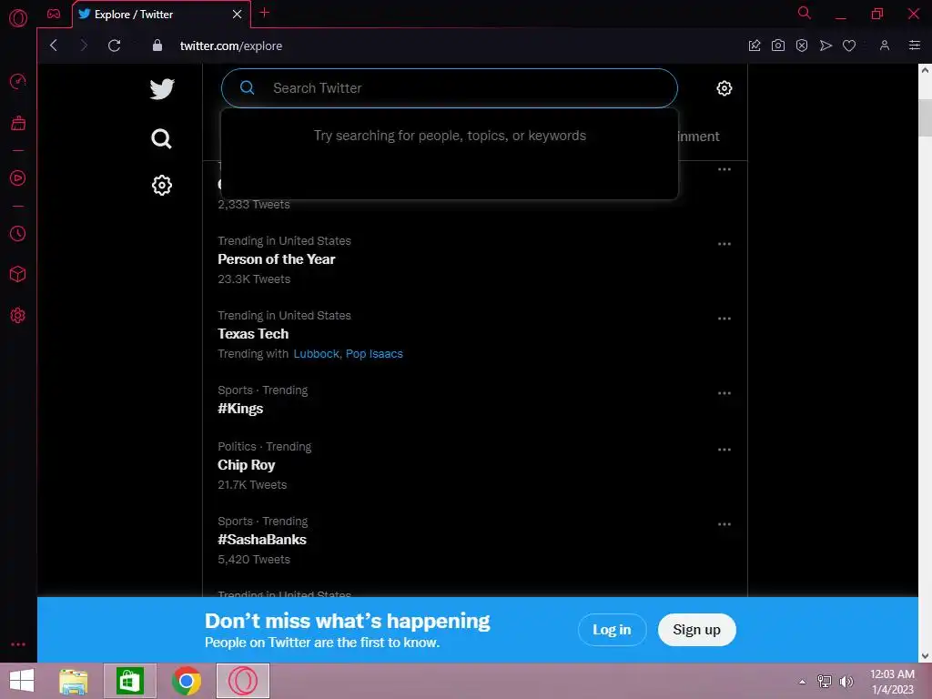Click the tab search magnifier in title bar
Viewport: 932px width, 699px height.
coord(805,13)
